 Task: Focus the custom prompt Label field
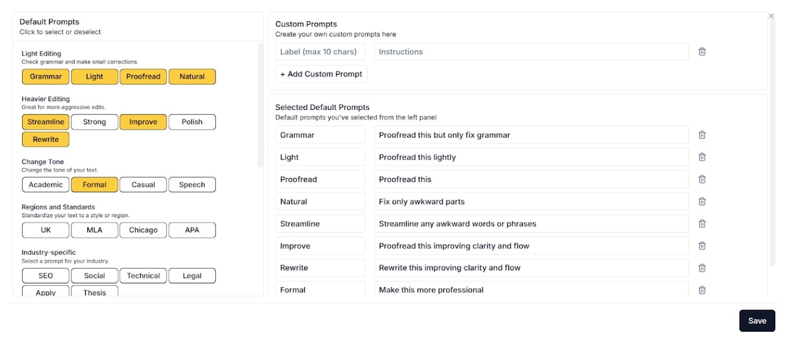pyautogui.click(x=320, y=52)
